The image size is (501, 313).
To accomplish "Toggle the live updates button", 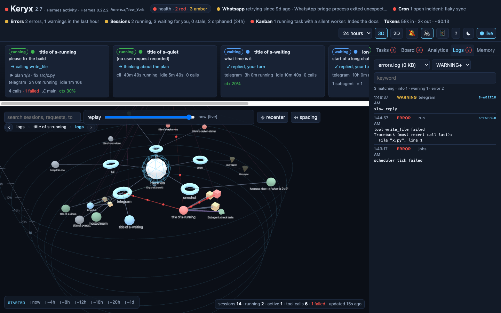I will (486, 33).
